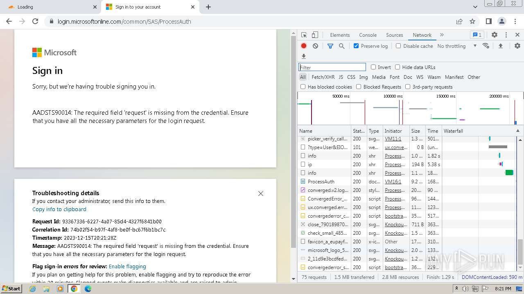Viewport: 524px width, 294px height.
Task: Check 3rd-party requests checkbox
Action: coord(408,87)
